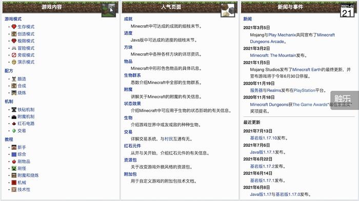Open the 红石元件 link
Viewport: 359px width, 201px height.
132,146
